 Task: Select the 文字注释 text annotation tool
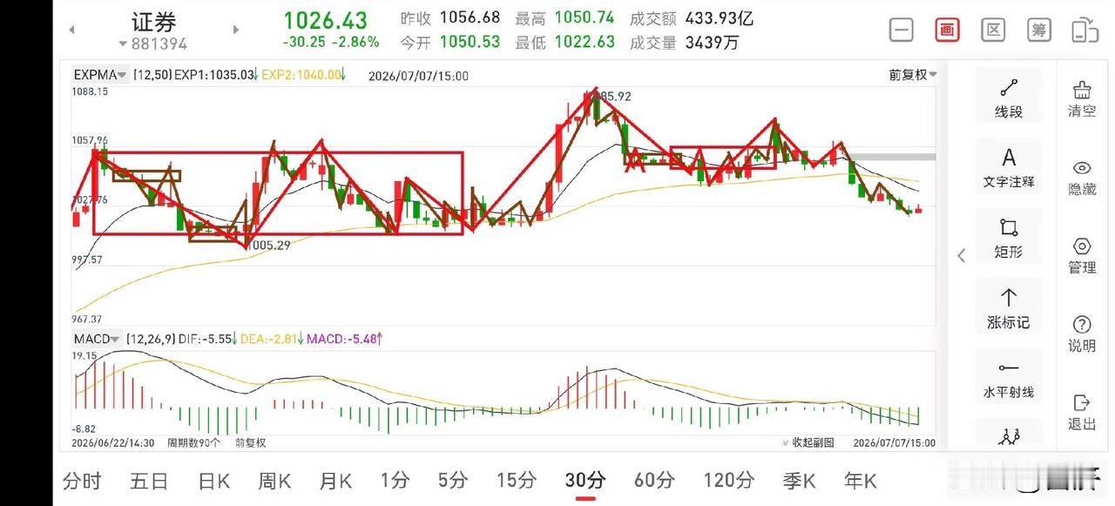pos(1009,168)
